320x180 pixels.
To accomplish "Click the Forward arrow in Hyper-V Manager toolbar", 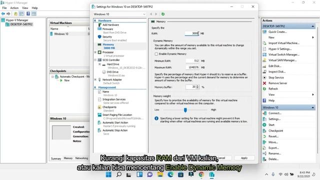I will [x=8, y=13].
